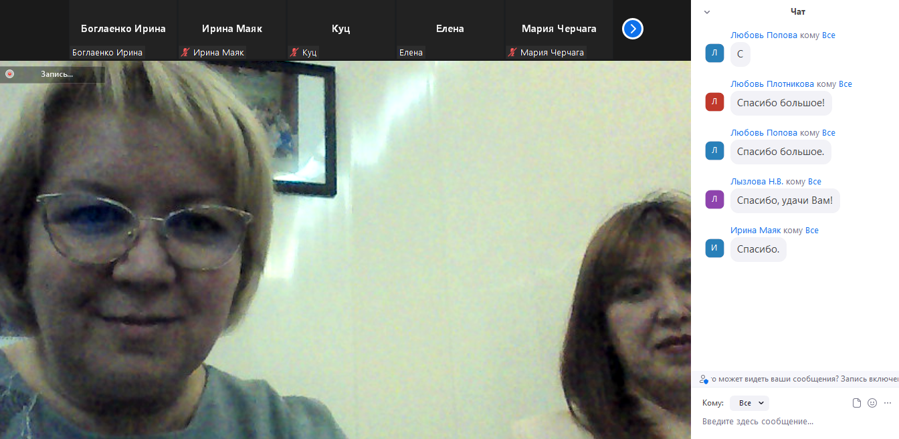Open the emoji picker in chat
Viewport: 899px width, 439px height.
(872, 403)
